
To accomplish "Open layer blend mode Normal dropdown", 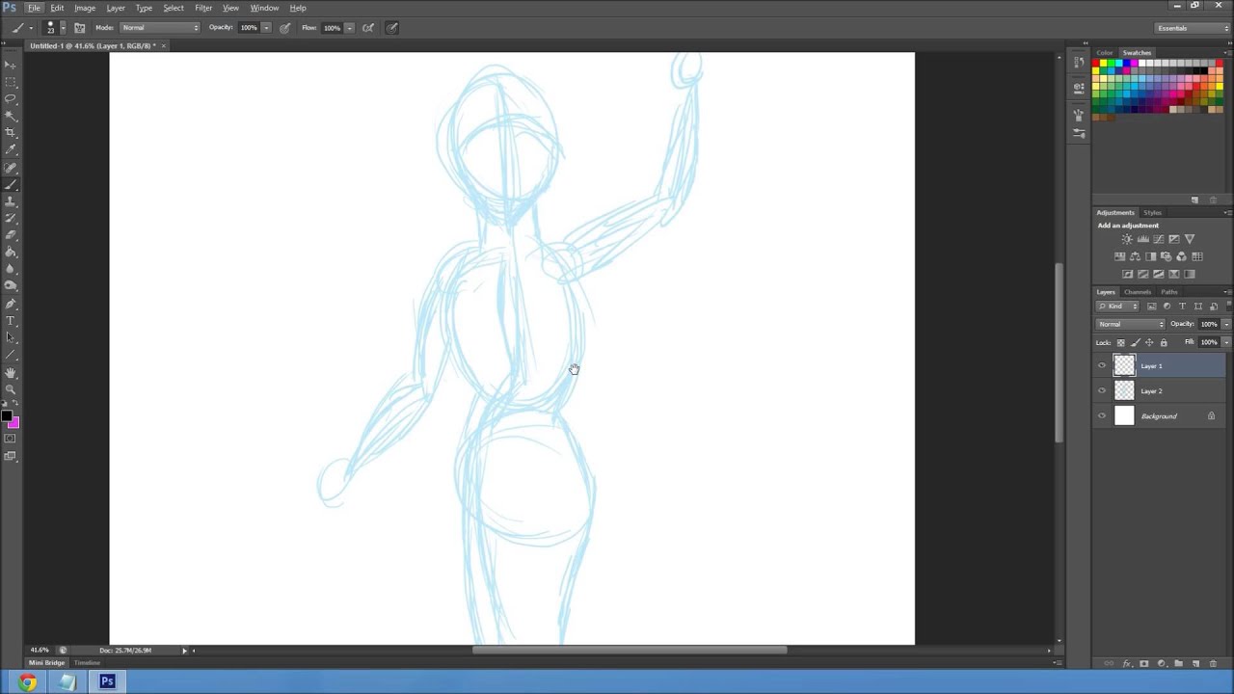I will click(1131, 324).
